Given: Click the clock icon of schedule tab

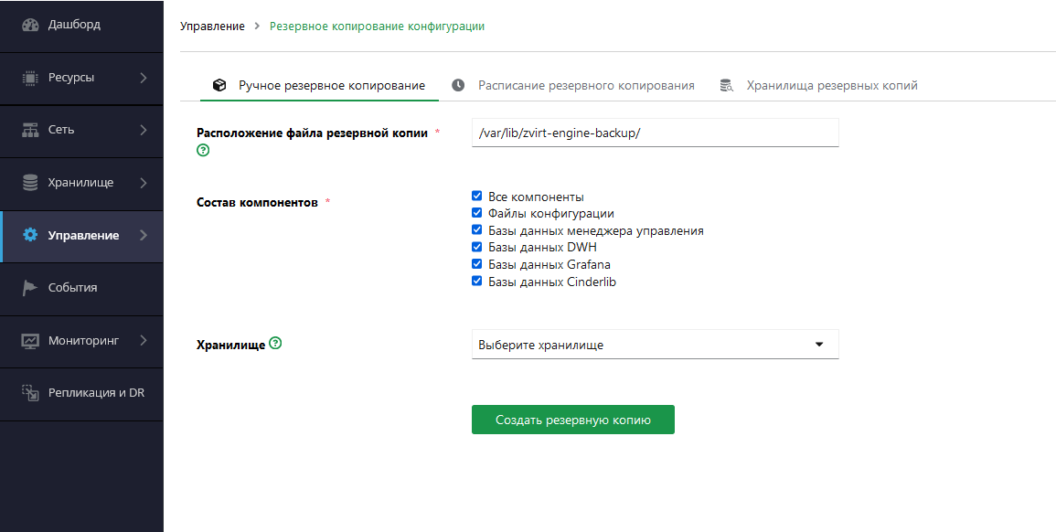Looking at the screenshot, I should click(458, 85).
